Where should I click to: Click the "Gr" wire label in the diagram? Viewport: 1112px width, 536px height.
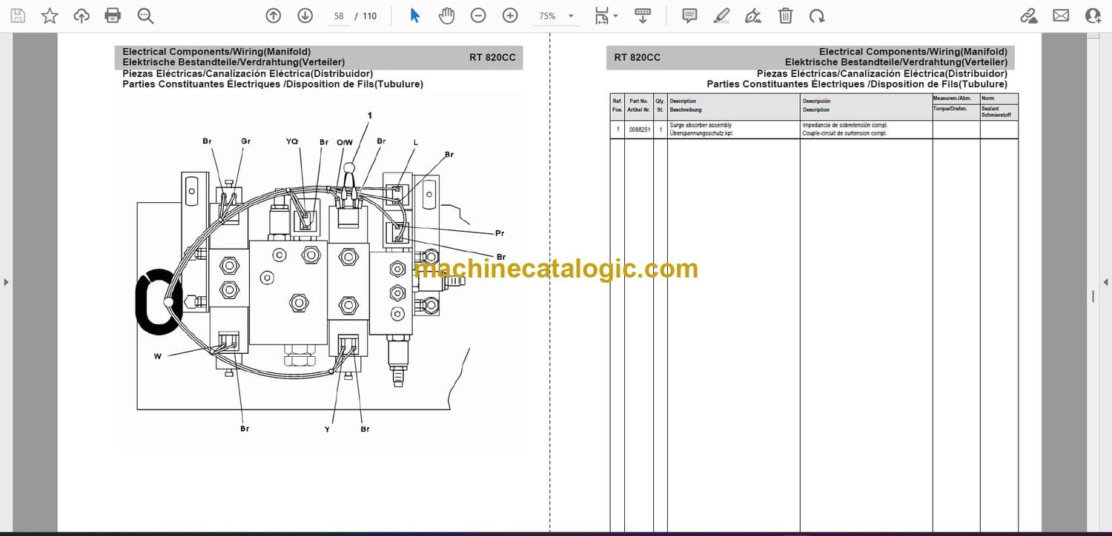point(245,141)
